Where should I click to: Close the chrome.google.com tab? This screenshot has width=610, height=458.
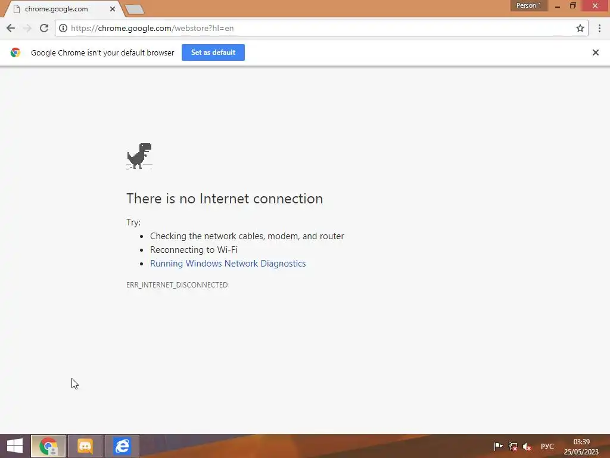113,8
